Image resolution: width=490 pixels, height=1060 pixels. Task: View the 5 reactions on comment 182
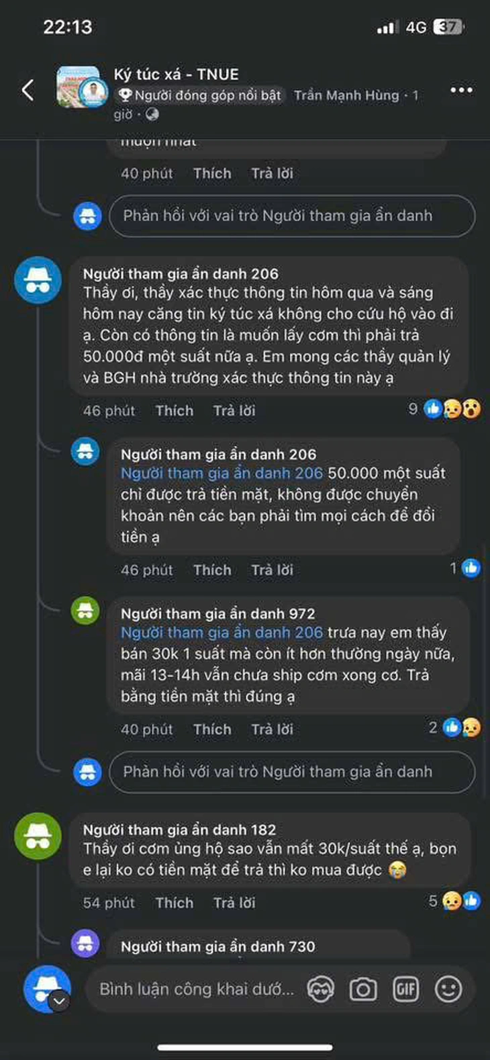[x=455, y=901]
